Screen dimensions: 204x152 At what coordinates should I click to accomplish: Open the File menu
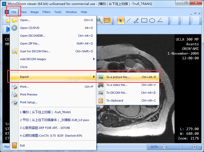(x=14, y=12)
